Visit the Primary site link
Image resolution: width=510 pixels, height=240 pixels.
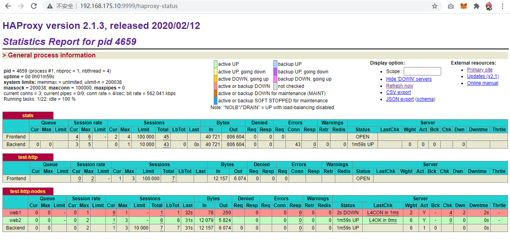tap(479, 70)
